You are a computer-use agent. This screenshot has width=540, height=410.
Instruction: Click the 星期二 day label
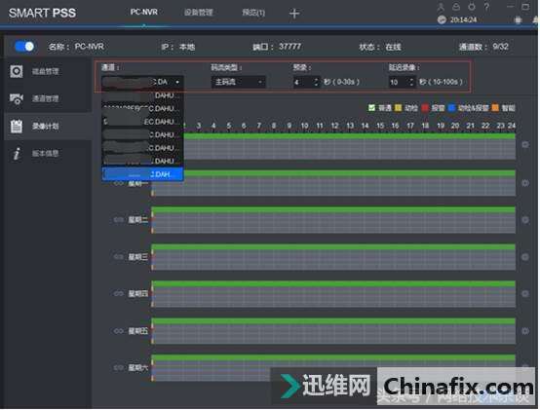click(x=138, y=220)
